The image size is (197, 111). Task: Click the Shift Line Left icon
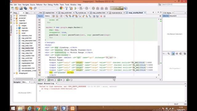point(94,16)
